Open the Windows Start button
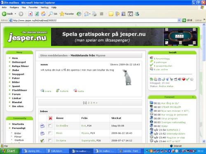 (9, 151)
